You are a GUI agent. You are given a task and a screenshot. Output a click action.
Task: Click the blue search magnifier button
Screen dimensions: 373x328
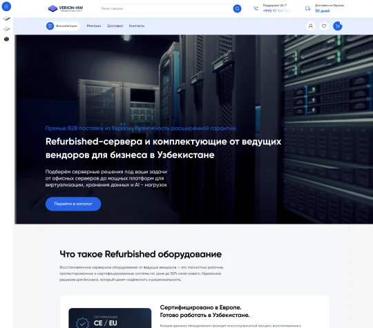(237, 8)
